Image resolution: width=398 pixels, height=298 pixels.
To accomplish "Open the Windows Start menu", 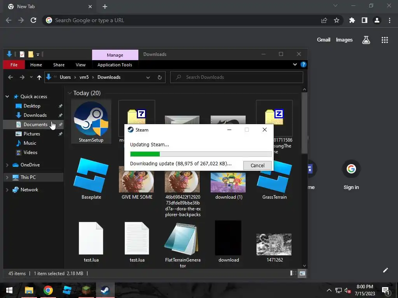I will (x=9, y=290).
